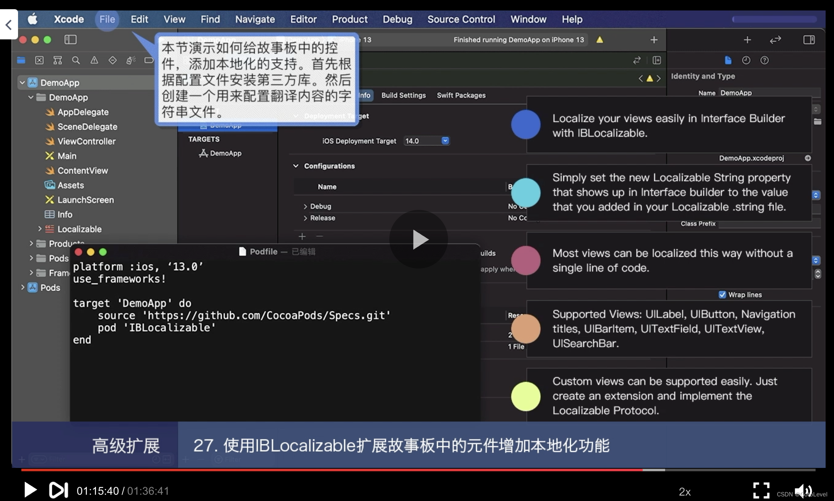Switch to Build Settings tab

tap(403, 96)
